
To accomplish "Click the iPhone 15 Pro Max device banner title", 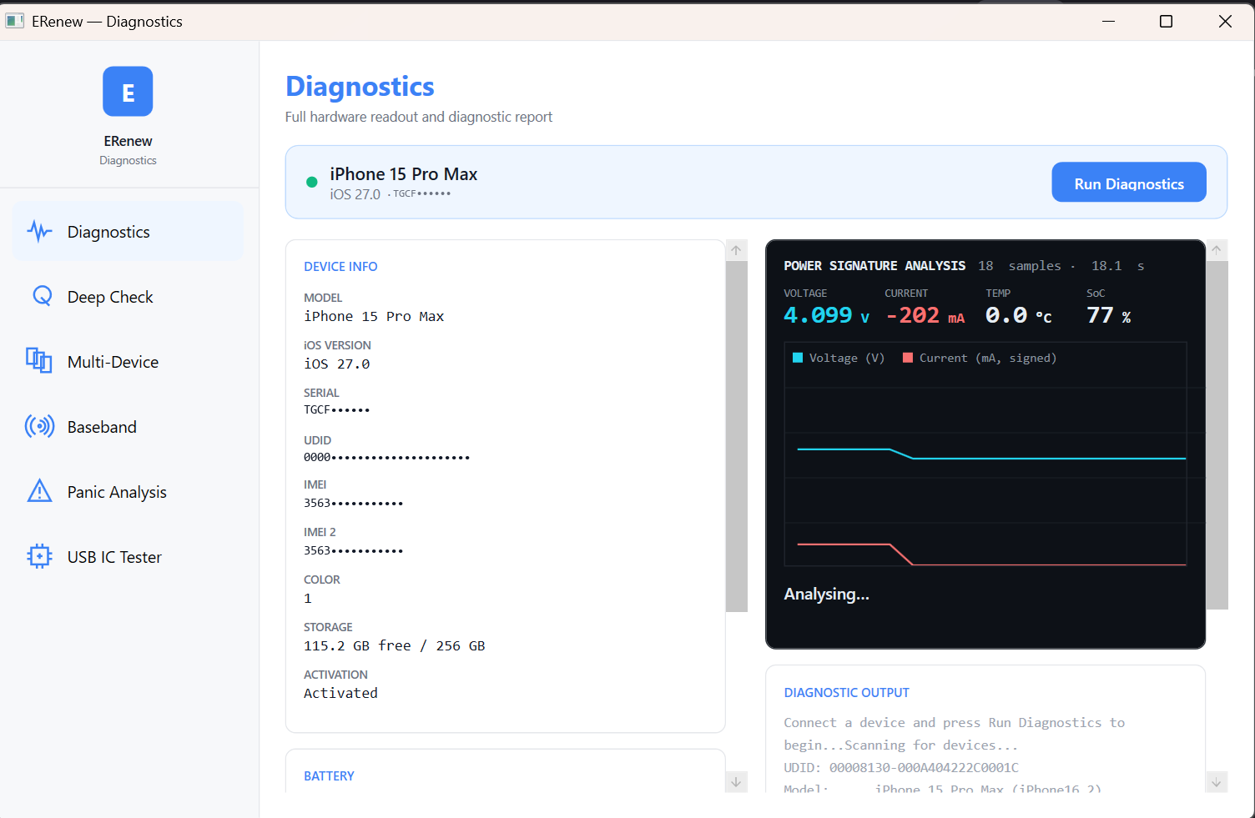I will click(x=404, y=174).
